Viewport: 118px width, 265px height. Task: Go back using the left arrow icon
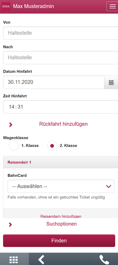(41, 259)
